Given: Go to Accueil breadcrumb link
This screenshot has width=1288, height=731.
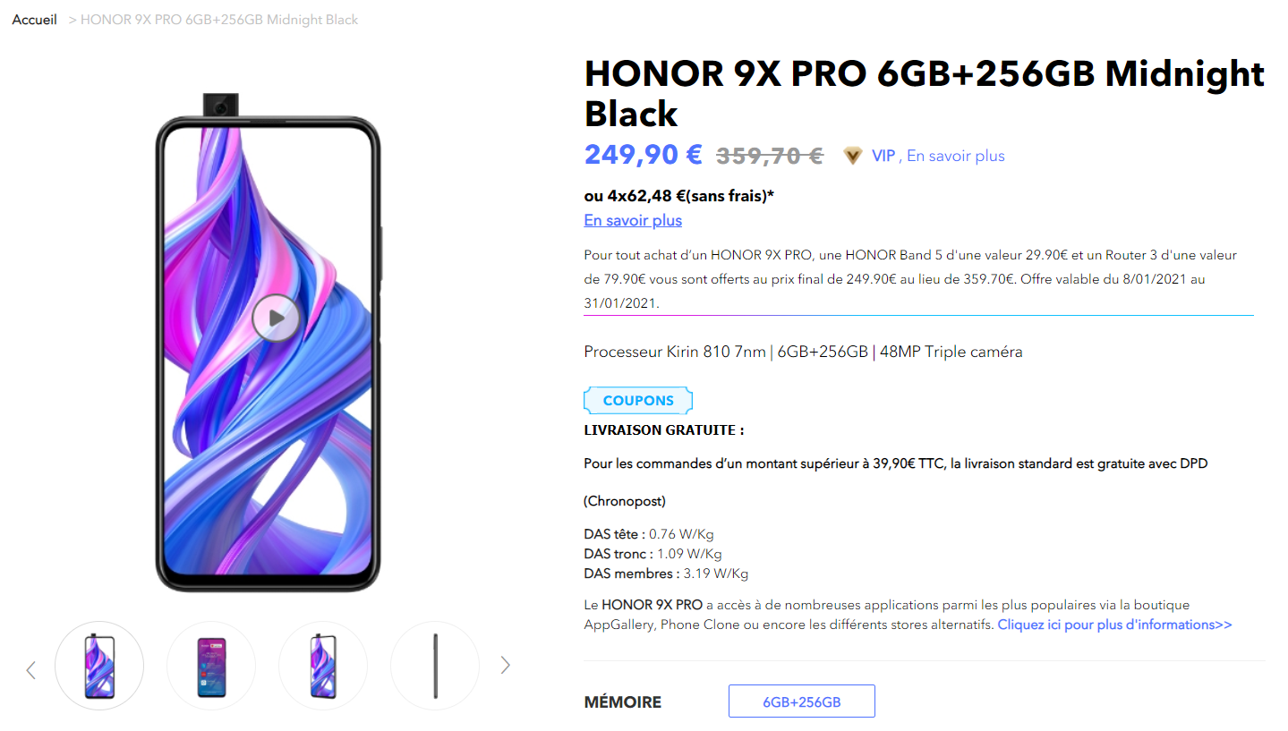Looking at the screenshot, I should [35, 20].
